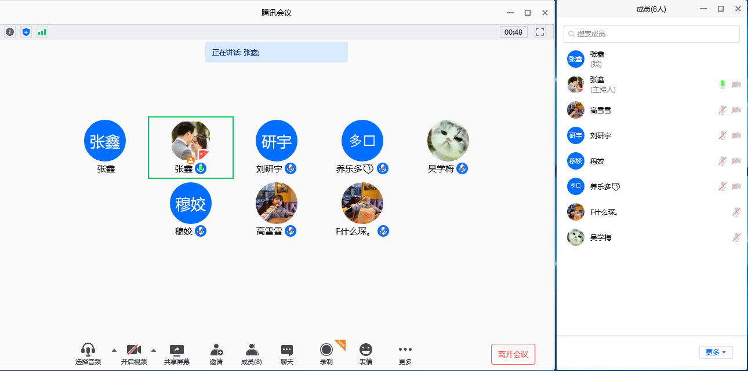The image size is (748, 371).
Task: Click the Invite (邀请) icon
Action: coord(216,354)
